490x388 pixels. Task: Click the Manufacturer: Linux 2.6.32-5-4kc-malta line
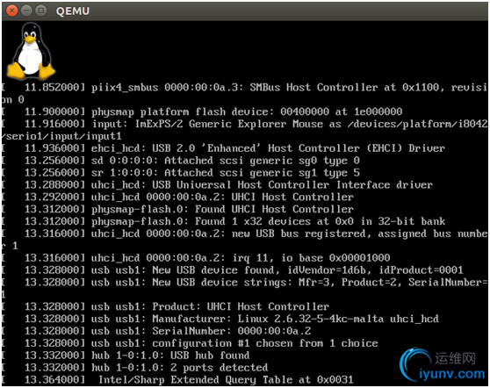pyautogui.click(x=220, y=319)
